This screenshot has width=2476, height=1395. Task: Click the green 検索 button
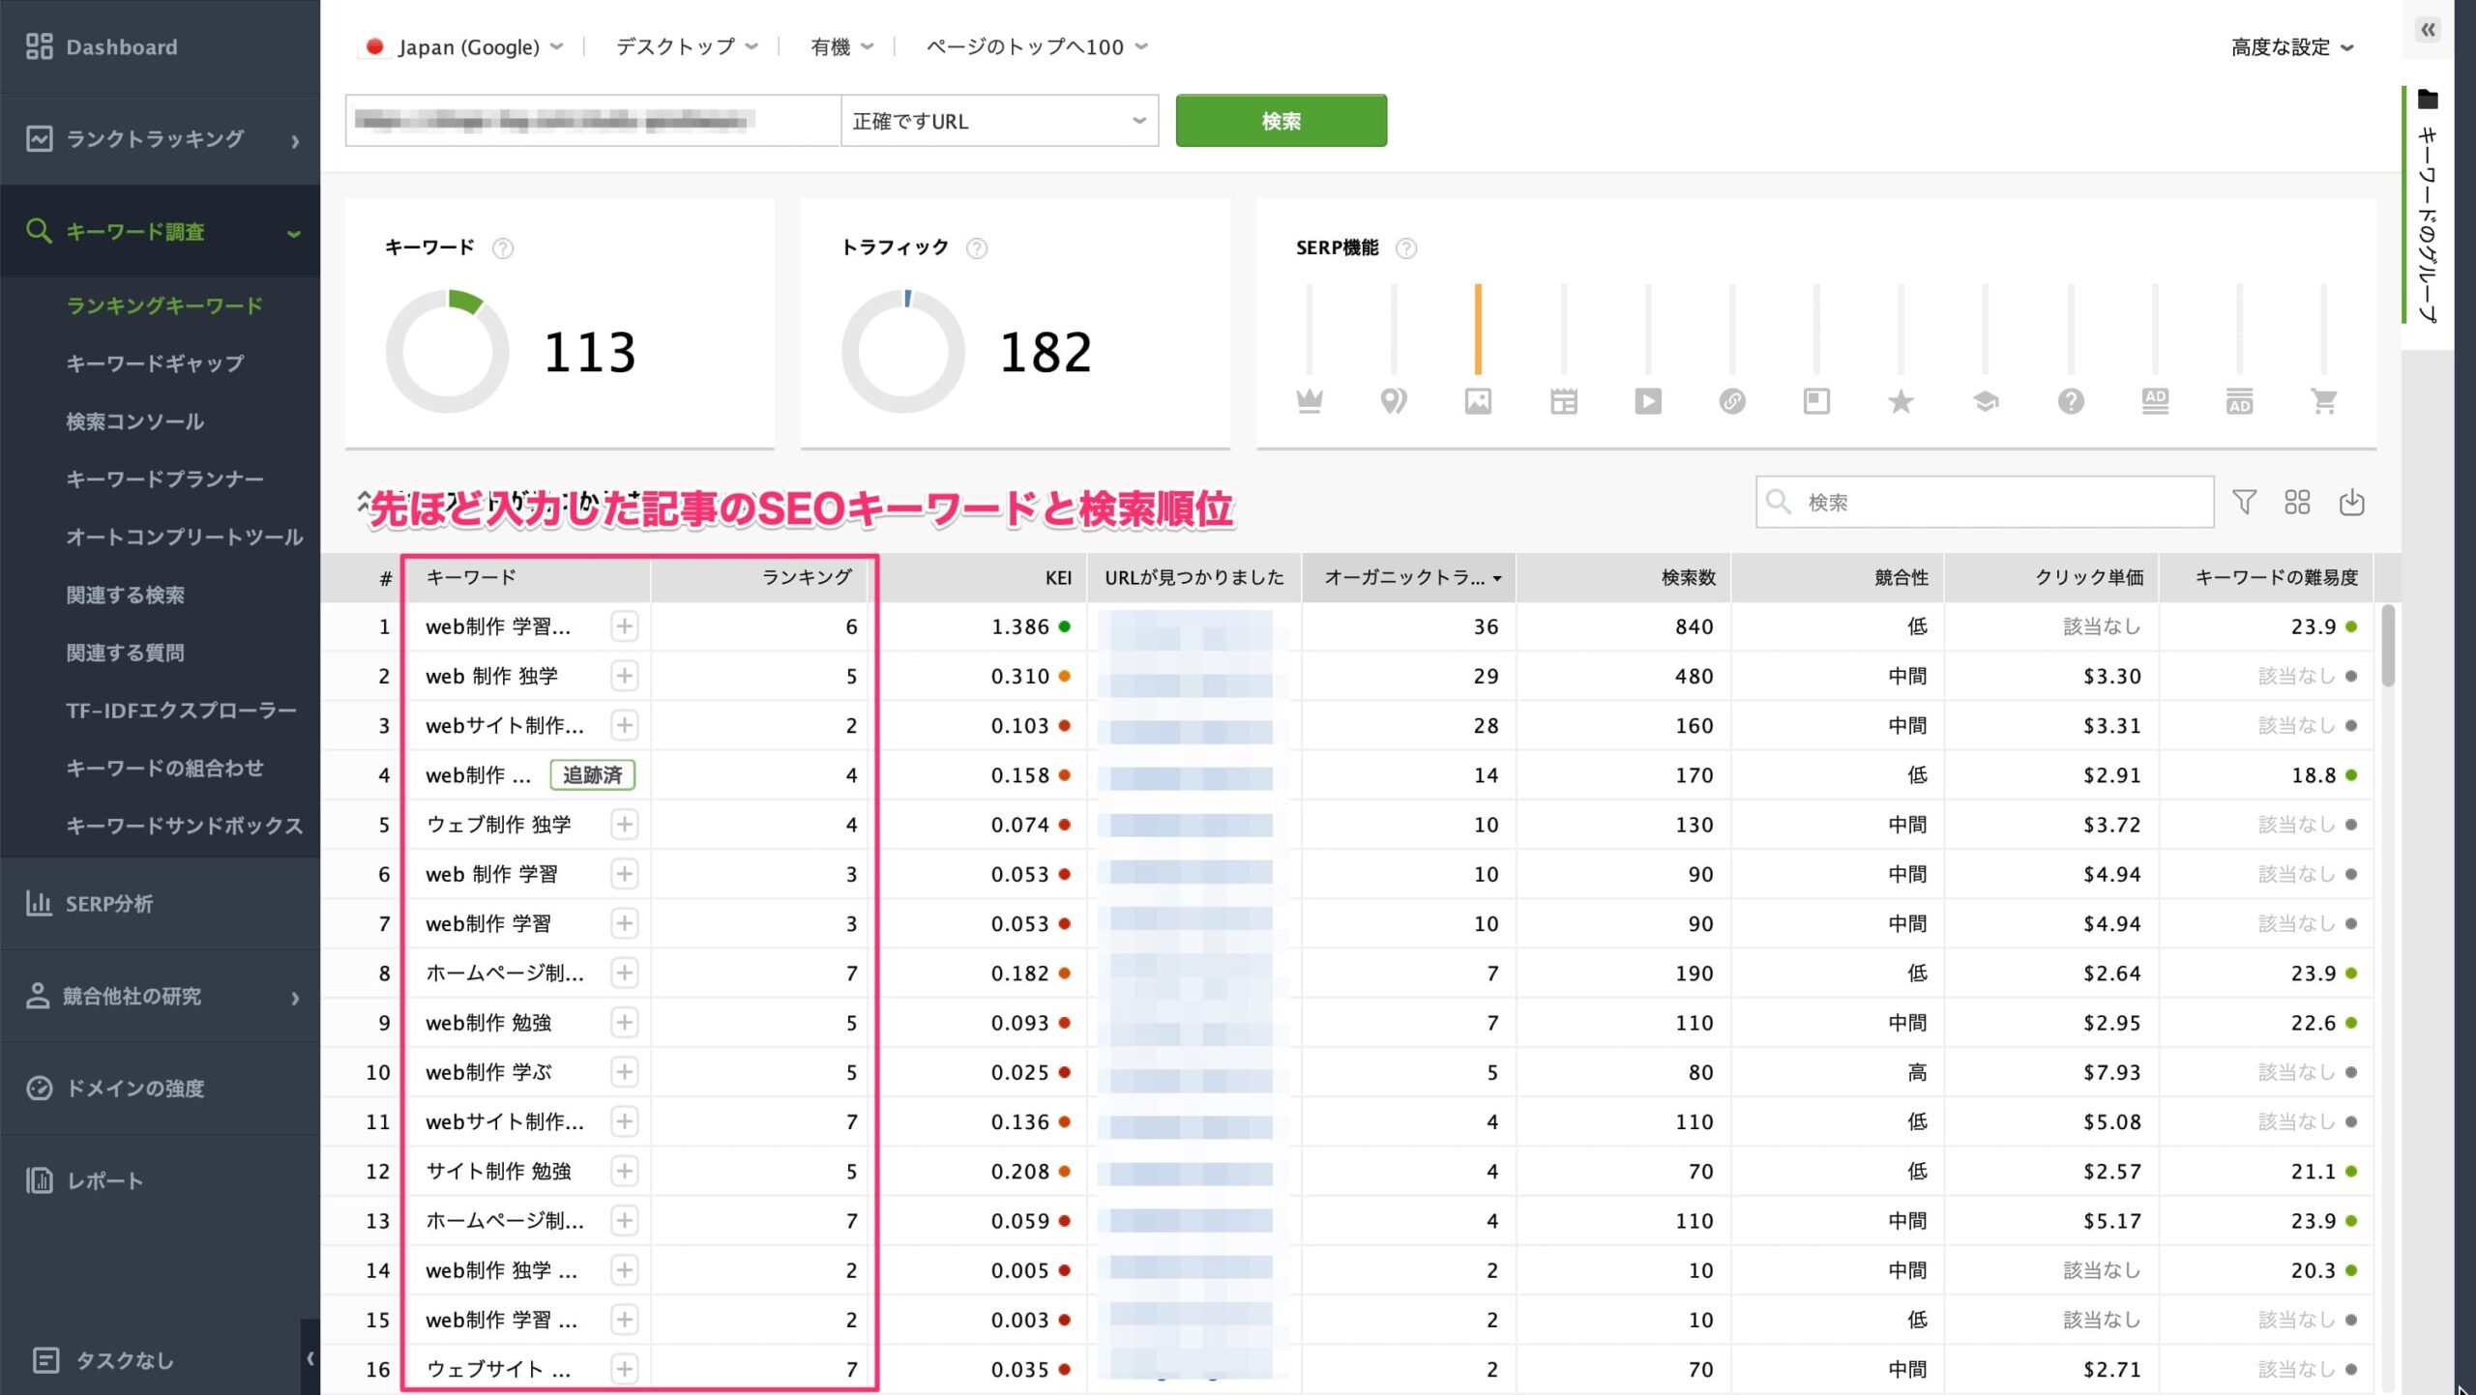pyautogui.click(x=1281, y=121)
